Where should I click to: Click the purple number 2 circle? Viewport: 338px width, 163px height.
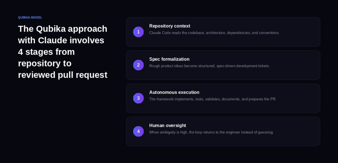pyautogui.click(x=138, y=65)
